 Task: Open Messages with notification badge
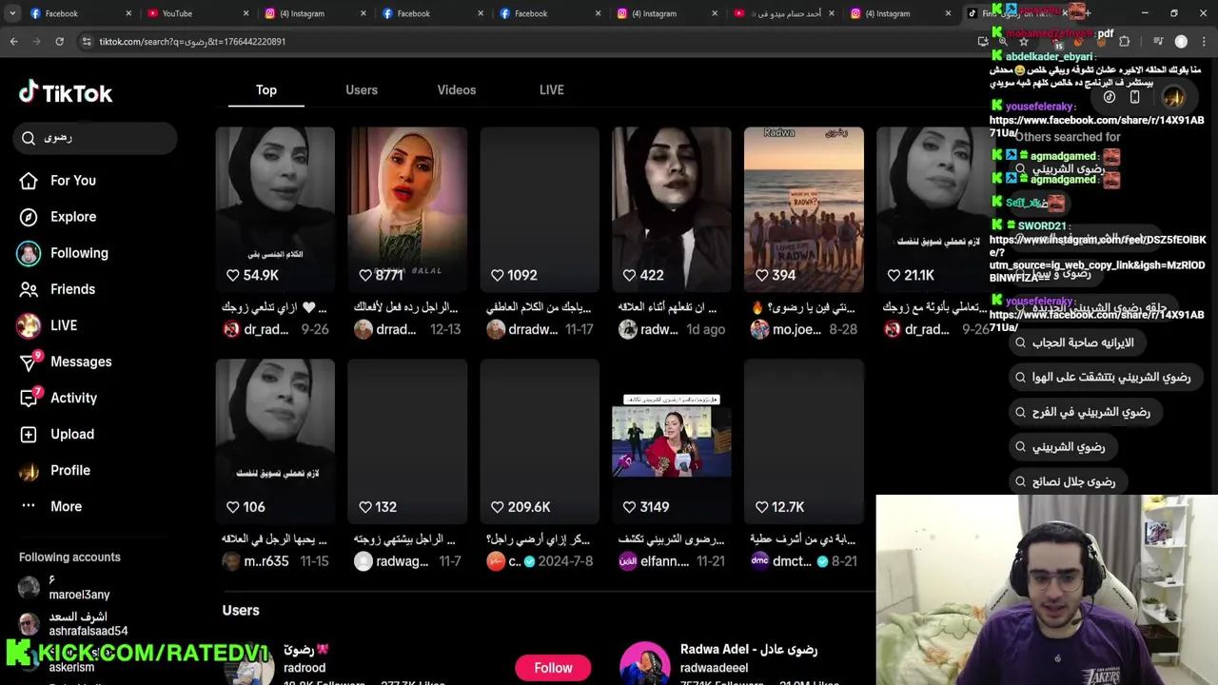point(80,362)
